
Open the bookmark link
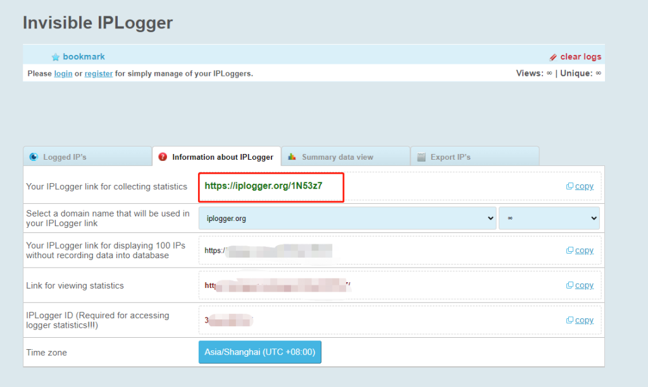pyautogui.click(x=84, y=56)
